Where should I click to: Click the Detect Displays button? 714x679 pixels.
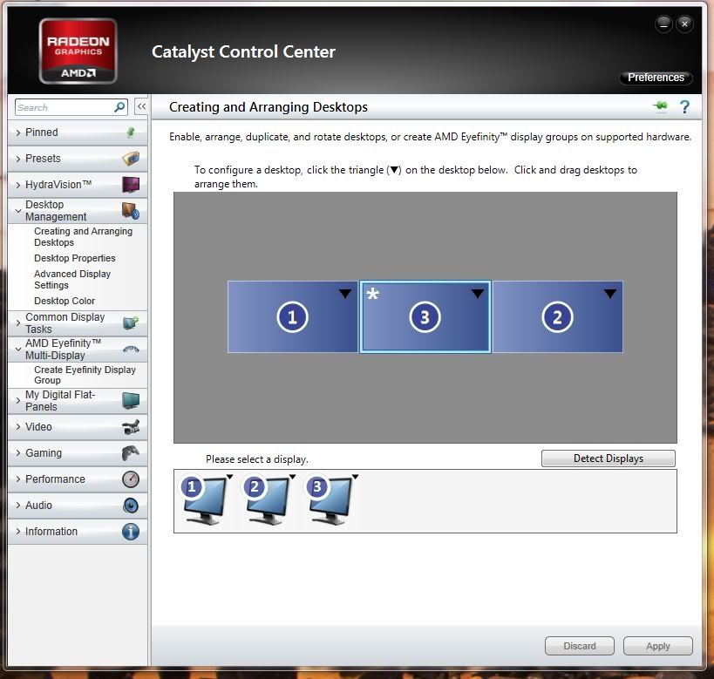point(609,458)
